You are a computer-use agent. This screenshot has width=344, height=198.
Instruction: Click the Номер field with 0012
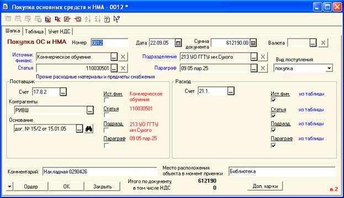pos(109,43)
